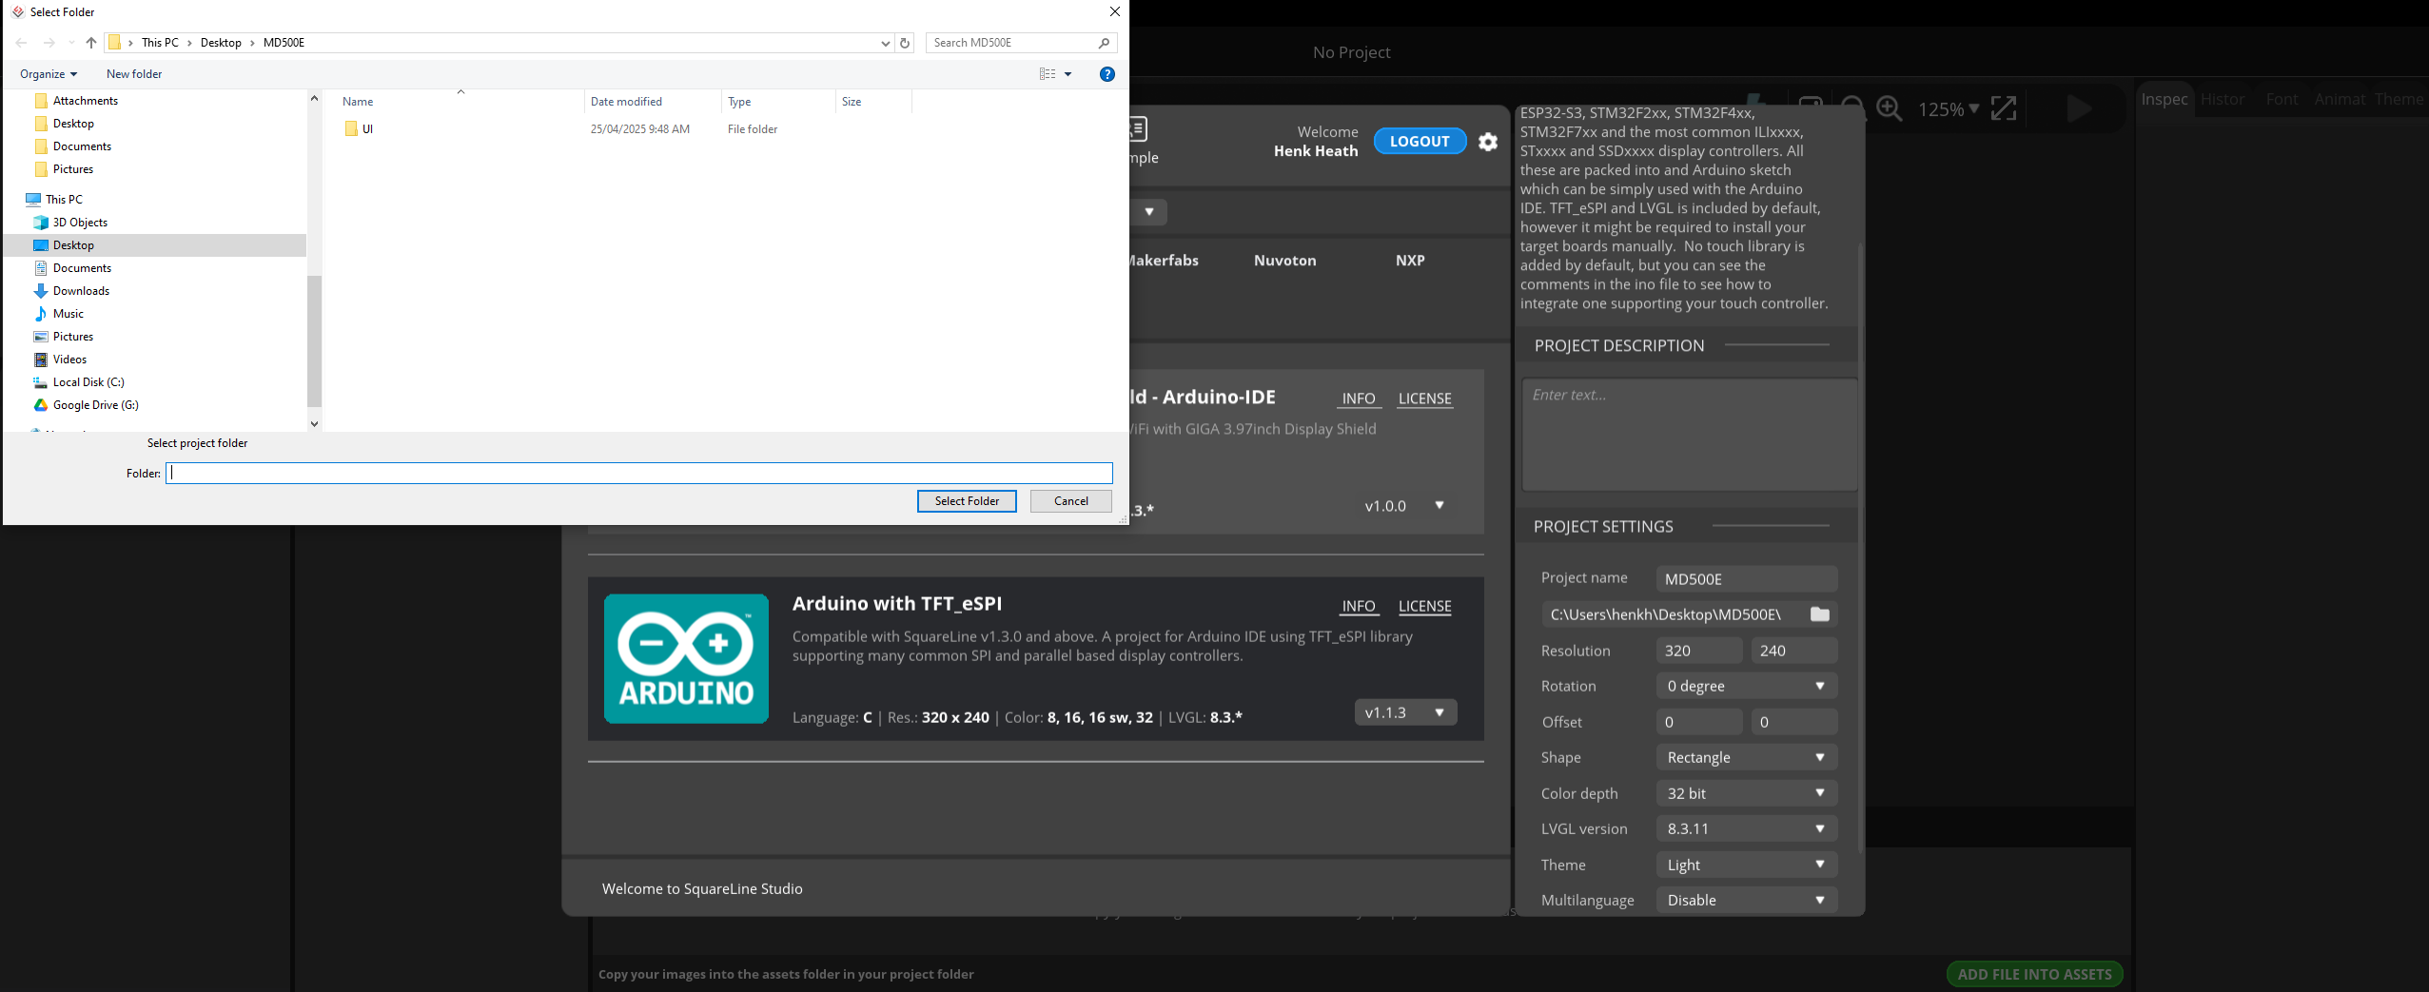Open LICENSE link for Arduino-IDE board
Screen dimensions: 2429x992
coord(1424,399)
